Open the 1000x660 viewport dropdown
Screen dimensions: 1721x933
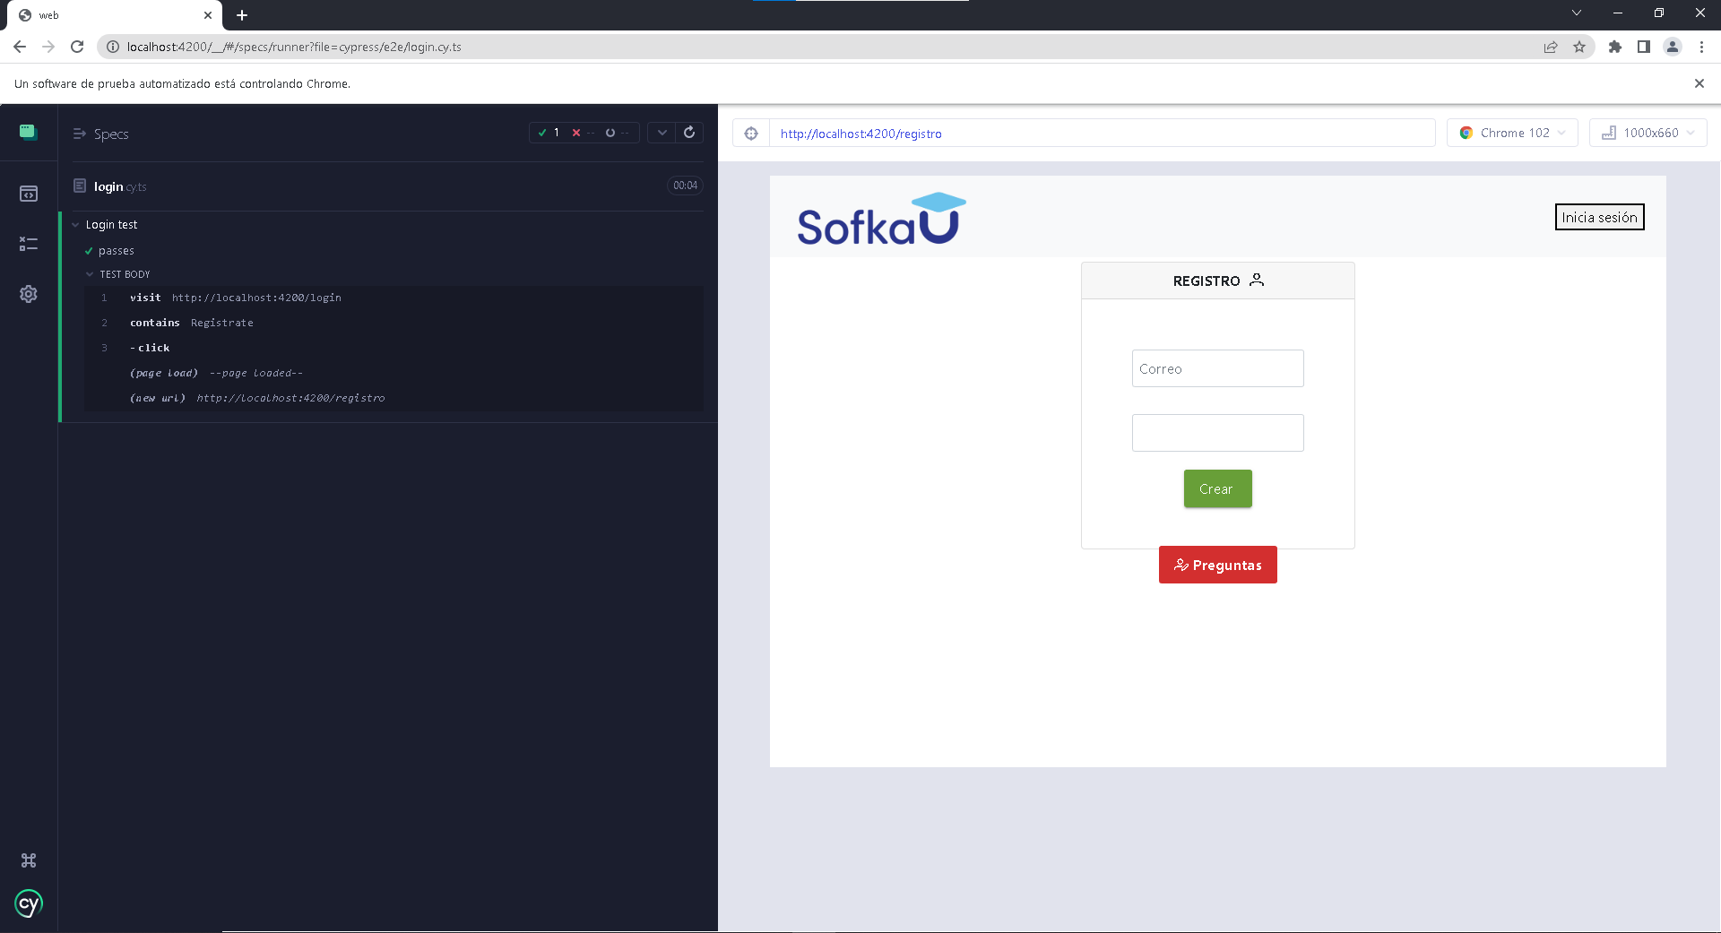tap(1647, 132)
